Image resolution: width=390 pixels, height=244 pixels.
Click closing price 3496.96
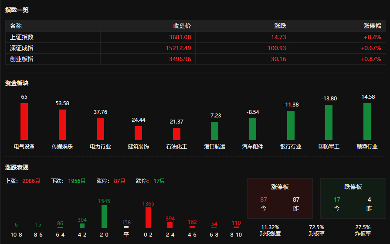(180, 59)
